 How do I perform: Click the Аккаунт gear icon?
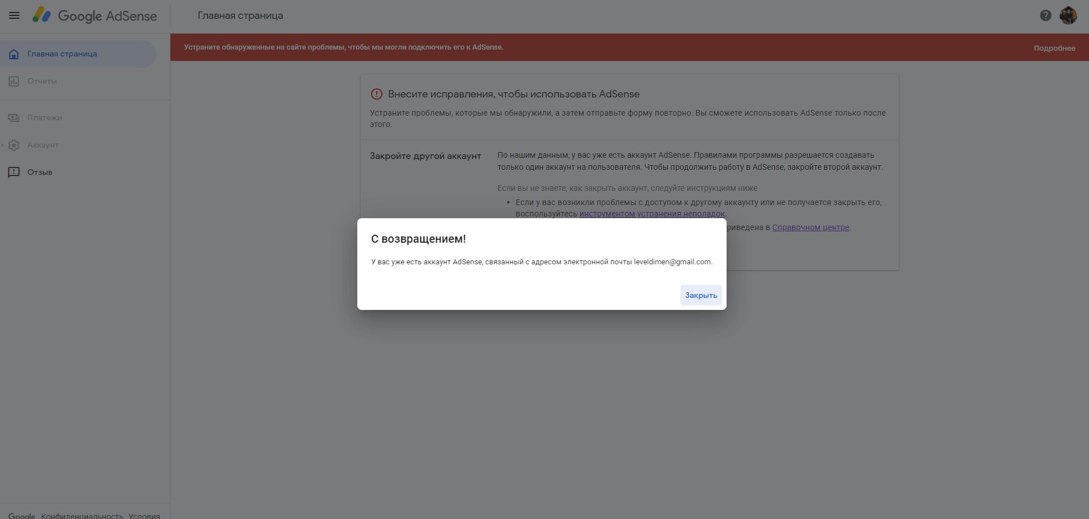(x=14, y=145)
